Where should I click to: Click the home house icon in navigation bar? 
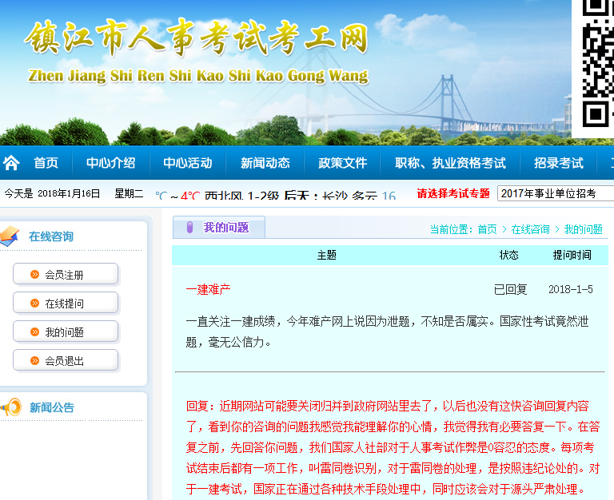pyautogui.click(x=11, y=163)
